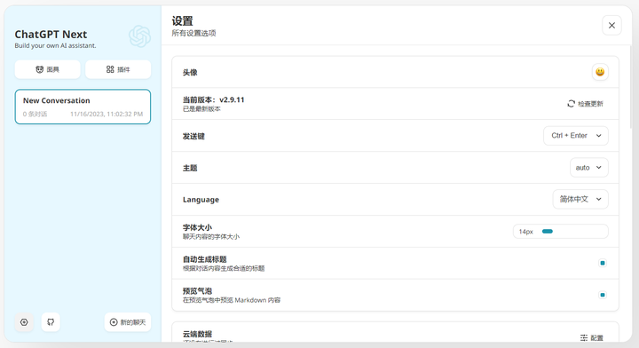Open the Language 简体中文 dropdown
The image size is (639, 348).
click(x=580, y=199)
